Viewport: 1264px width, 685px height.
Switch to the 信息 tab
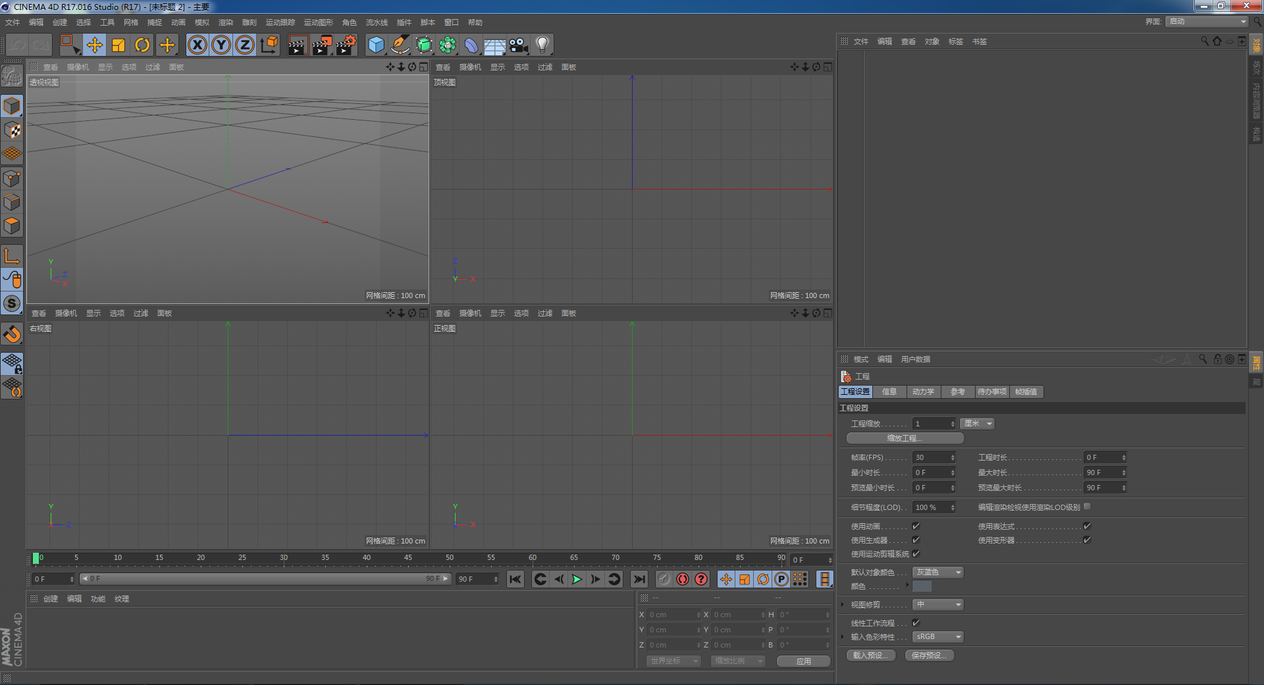(x=889, y=392)
